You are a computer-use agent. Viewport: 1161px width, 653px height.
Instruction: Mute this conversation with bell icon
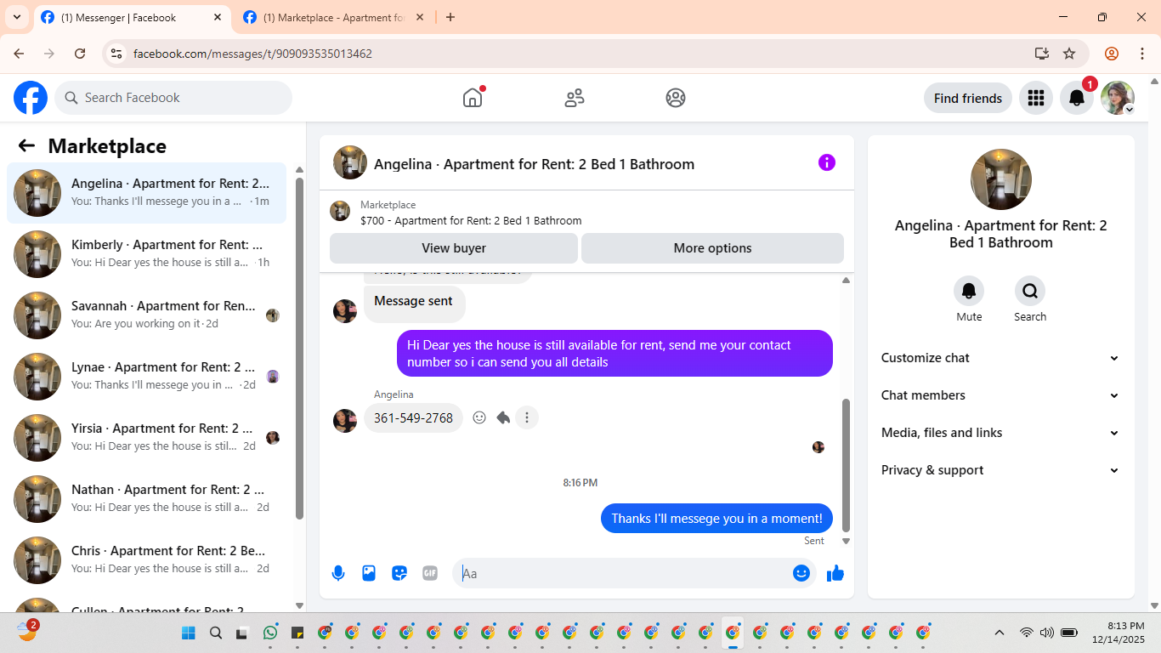click(969, 292)
